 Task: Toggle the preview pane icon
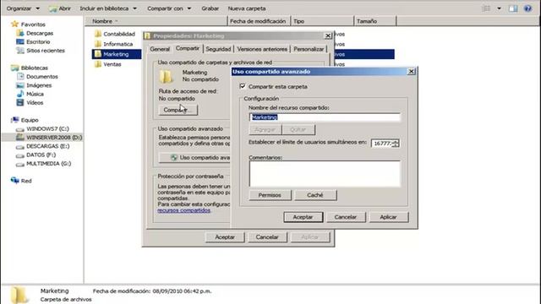point(513,8)
